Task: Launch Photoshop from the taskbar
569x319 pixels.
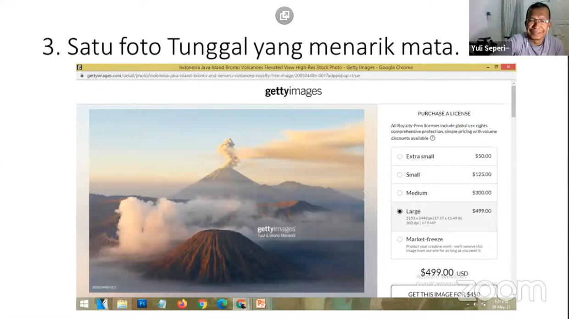Action: [142, 303]
